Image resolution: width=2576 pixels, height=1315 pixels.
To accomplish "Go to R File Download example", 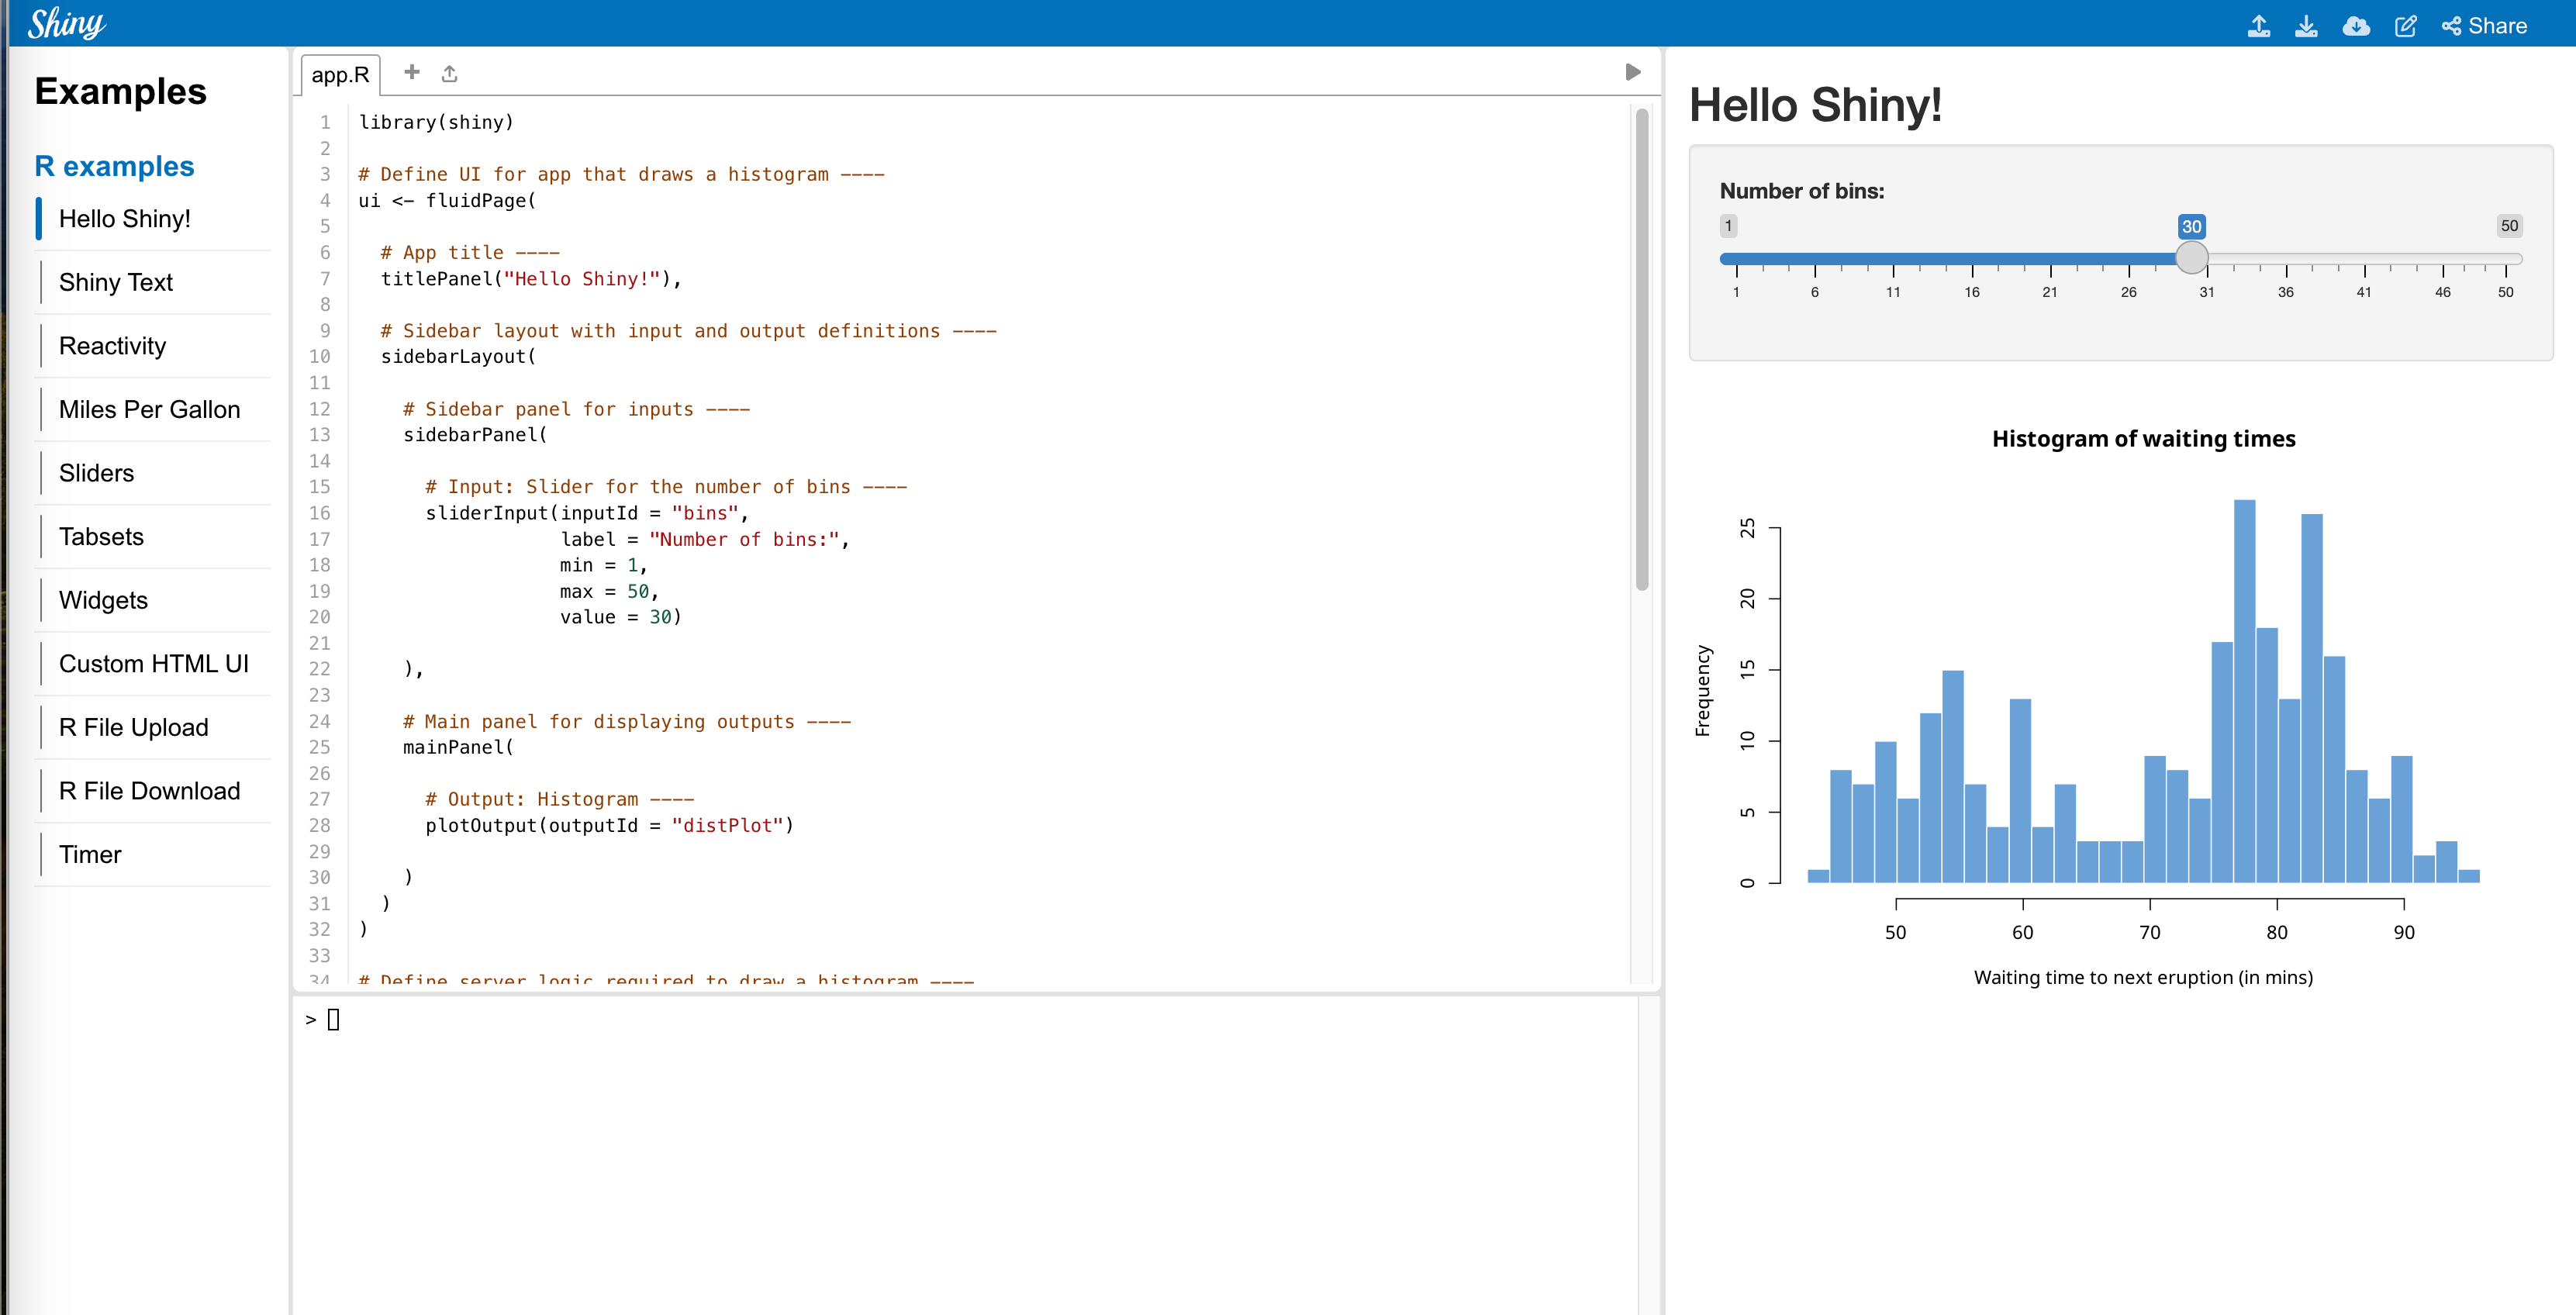I will [149, 790].
